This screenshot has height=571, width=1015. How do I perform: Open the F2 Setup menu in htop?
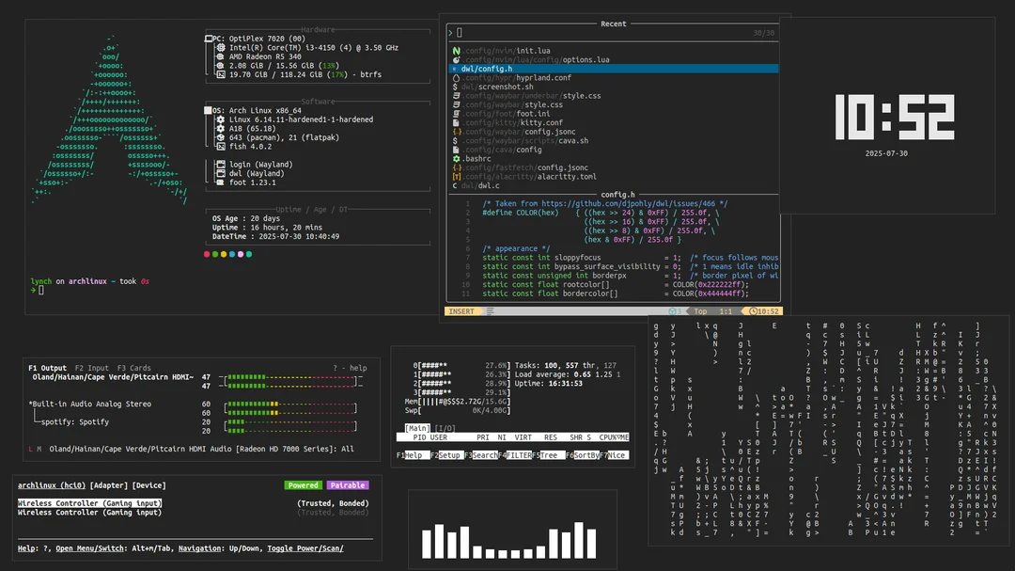click(x=446, y=455)
